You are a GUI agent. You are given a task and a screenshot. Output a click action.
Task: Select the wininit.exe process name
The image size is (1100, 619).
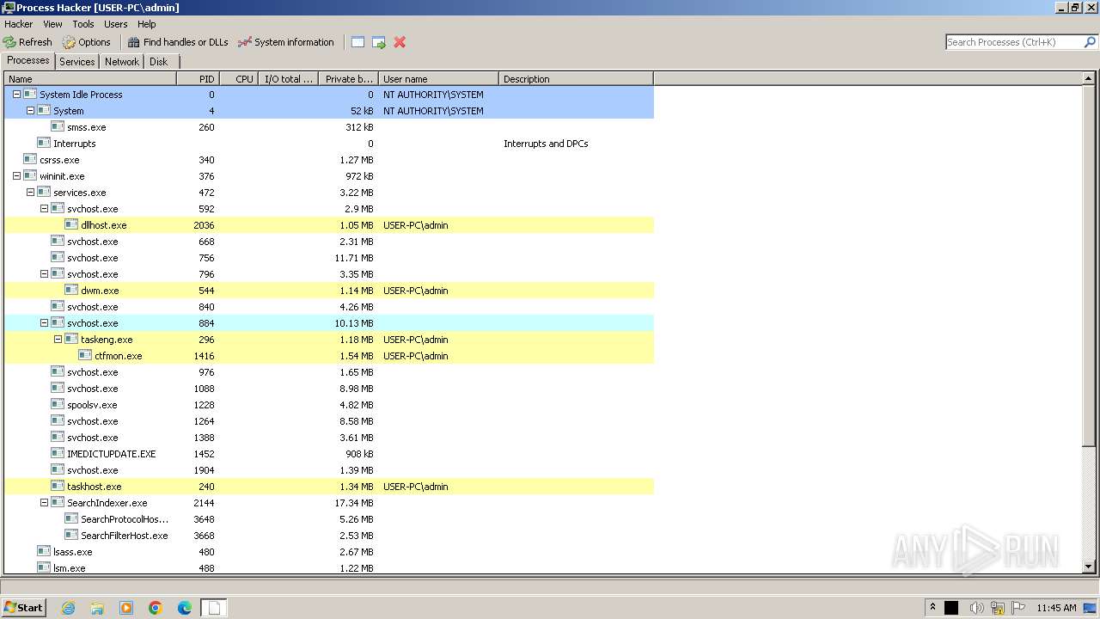pyautogui.click(x=62, y=176)
